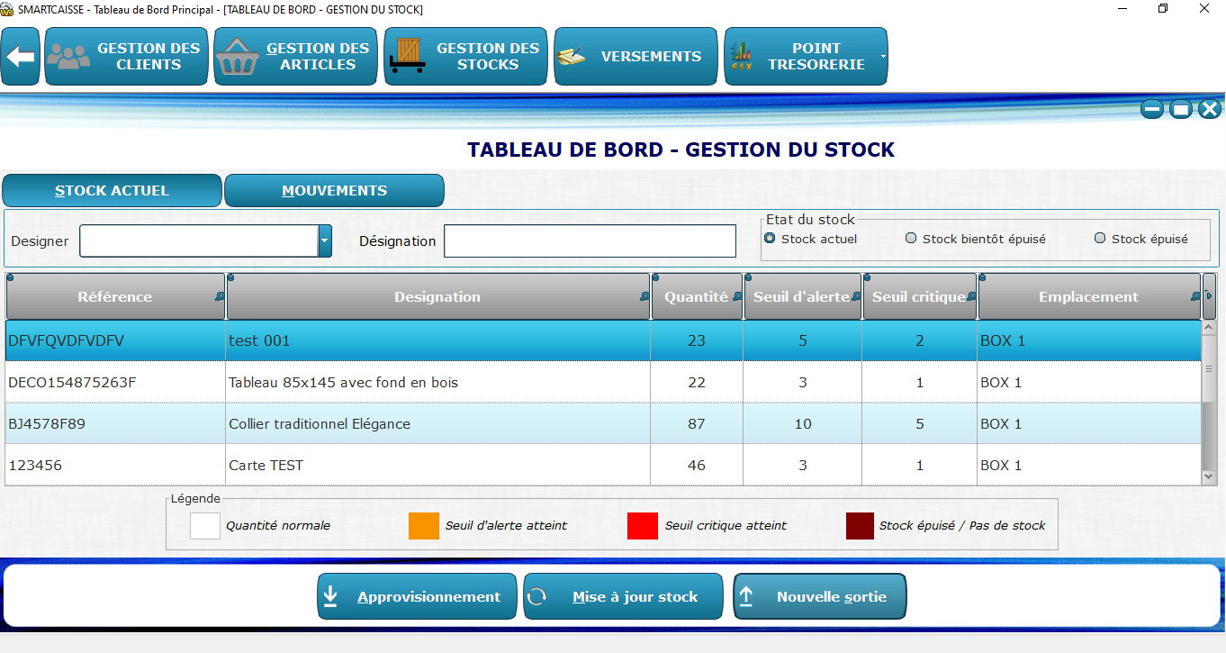Expand the Designer dropdown list
This screenshot has width=1226, height=653.
[325, 241]
